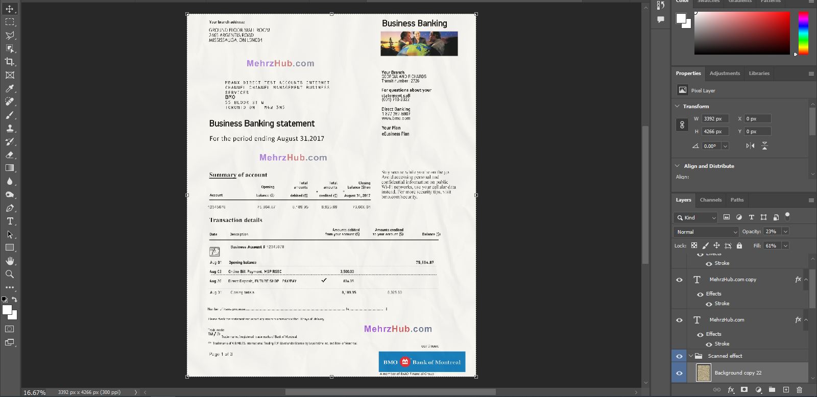
Task: Open the Layers panel menu
Action: [811, 200]
